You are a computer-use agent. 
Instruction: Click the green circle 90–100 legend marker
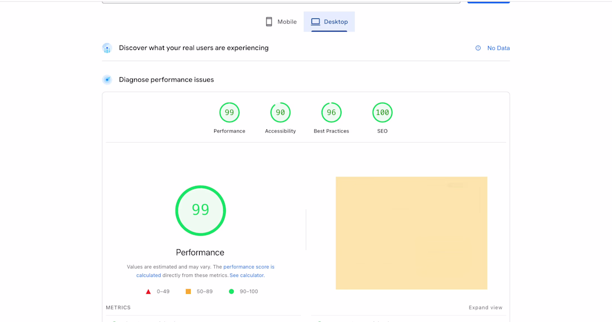[x=231, y=291]
